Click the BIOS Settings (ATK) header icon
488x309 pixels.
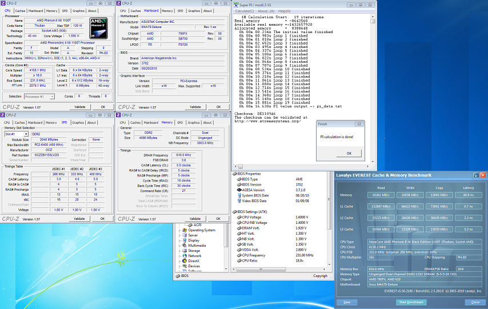point(235,211)
